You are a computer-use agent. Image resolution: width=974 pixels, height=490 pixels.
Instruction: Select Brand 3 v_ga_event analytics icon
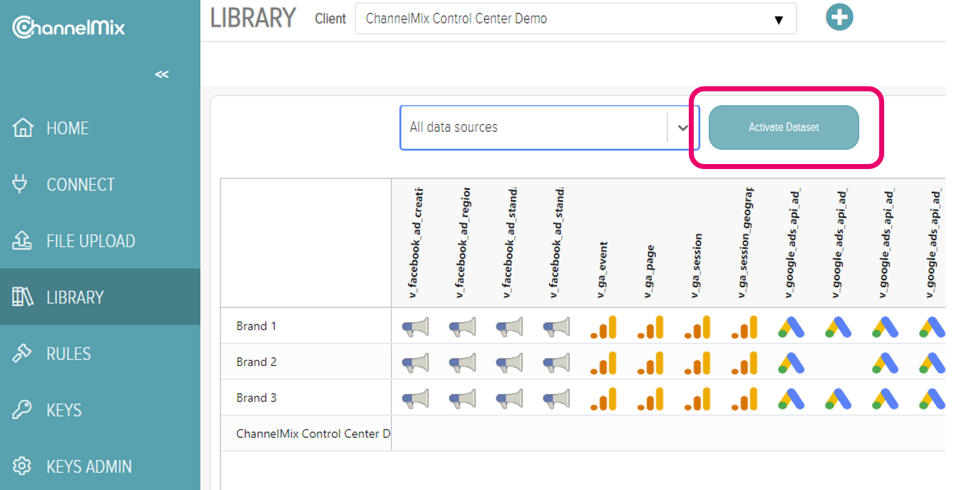pos(603,399)
